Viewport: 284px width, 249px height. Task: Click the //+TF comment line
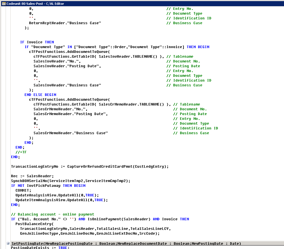(21, 152)
